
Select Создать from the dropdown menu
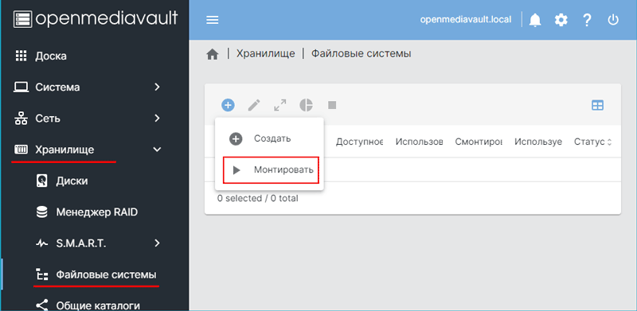coord(269,138)
